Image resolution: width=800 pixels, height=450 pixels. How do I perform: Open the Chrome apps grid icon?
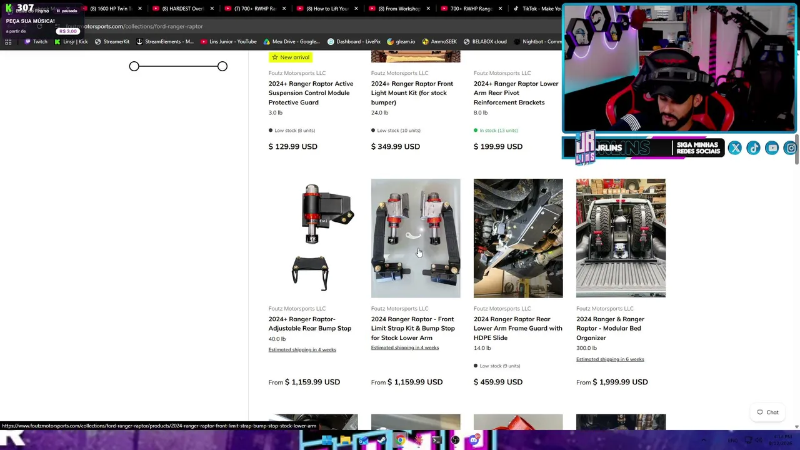click(x=8, y=42)
